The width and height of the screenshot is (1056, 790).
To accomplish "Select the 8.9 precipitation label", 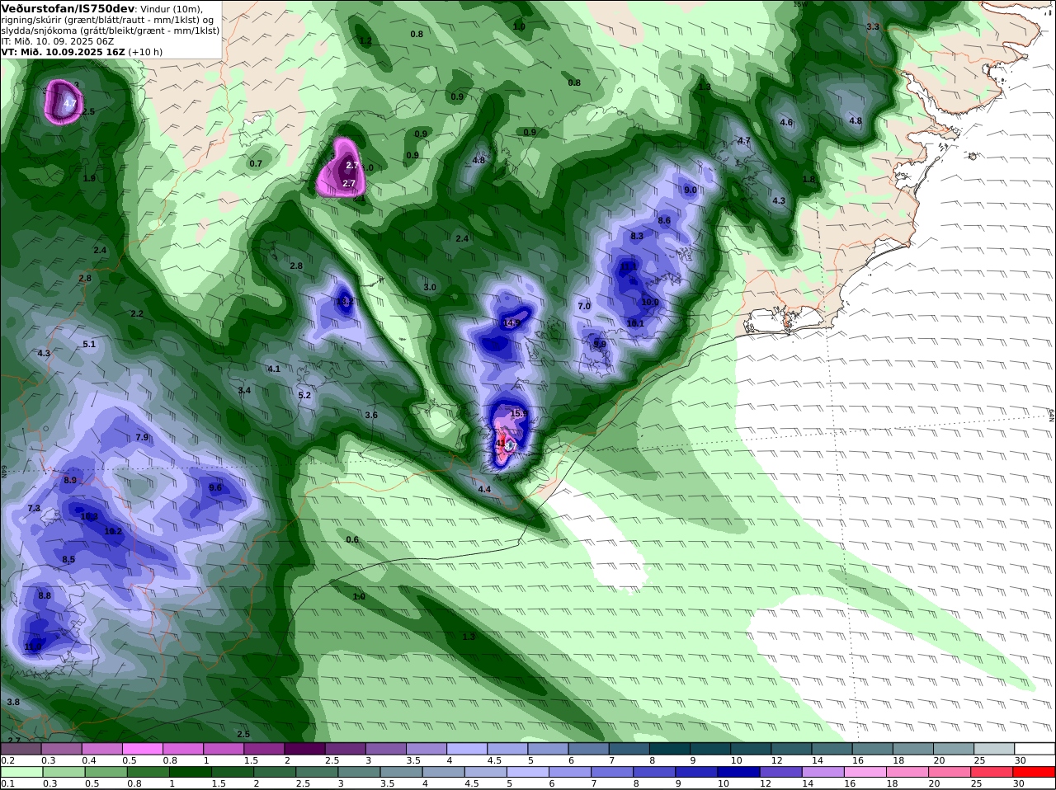I will coord(70,480).
